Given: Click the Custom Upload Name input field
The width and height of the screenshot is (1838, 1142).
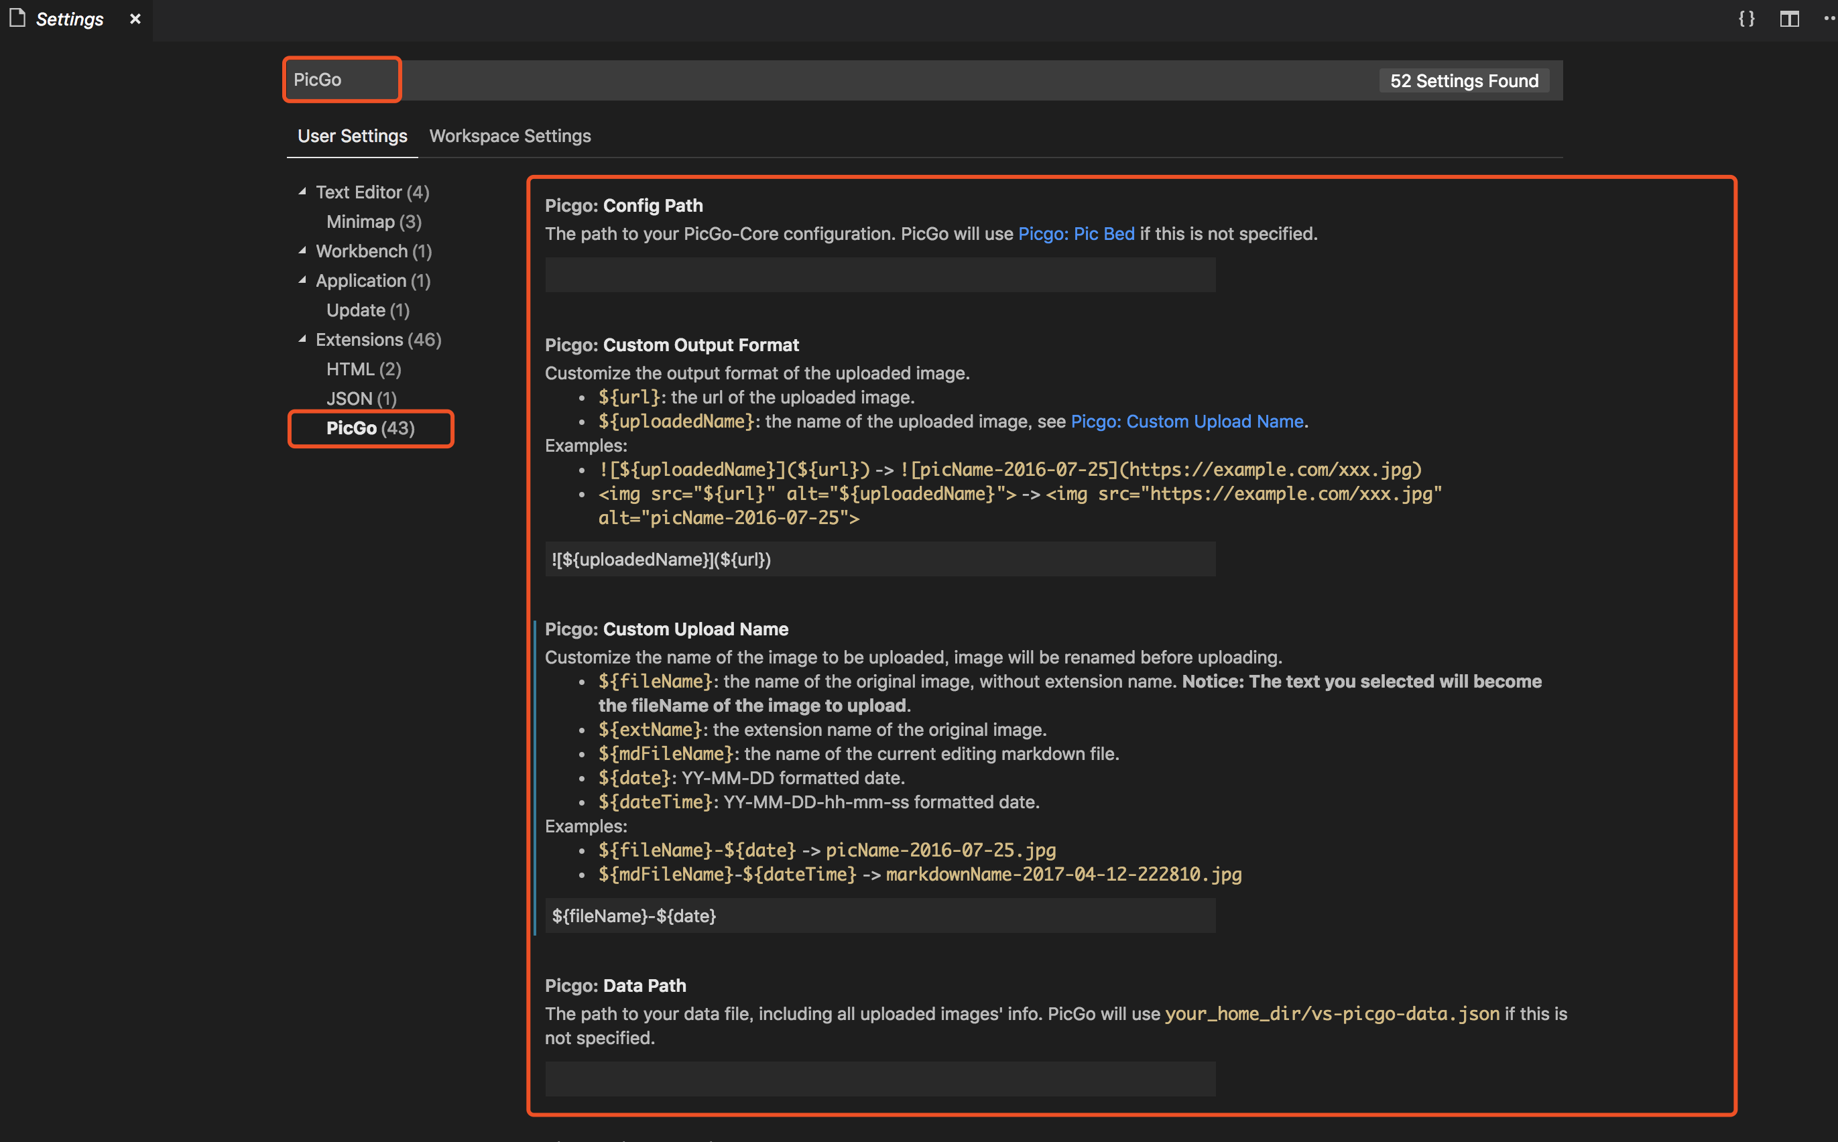Looking at the screenshot, I should pos(879,916).
